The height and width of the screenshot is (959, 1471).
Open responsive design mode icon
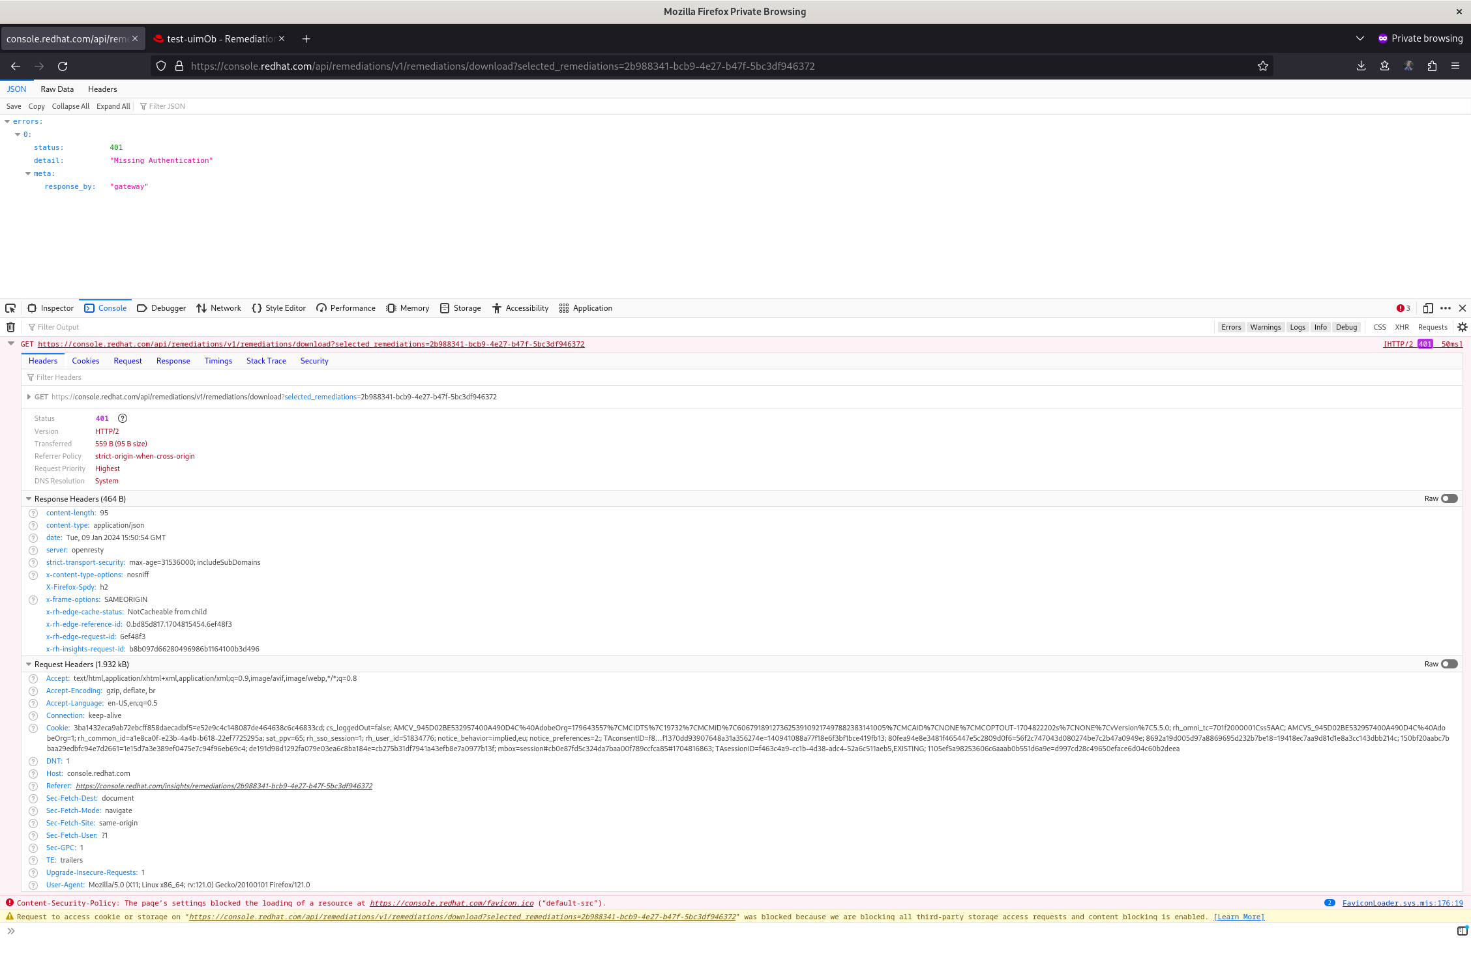(x=1428, y=308)
